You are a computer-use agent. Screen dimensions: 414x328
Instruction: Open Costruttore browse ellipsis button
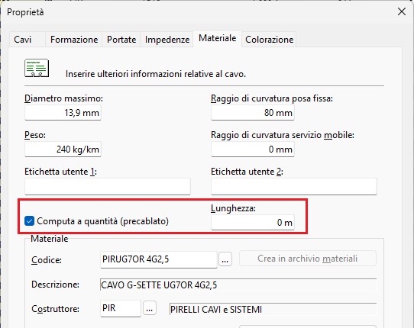pos(150,308)
